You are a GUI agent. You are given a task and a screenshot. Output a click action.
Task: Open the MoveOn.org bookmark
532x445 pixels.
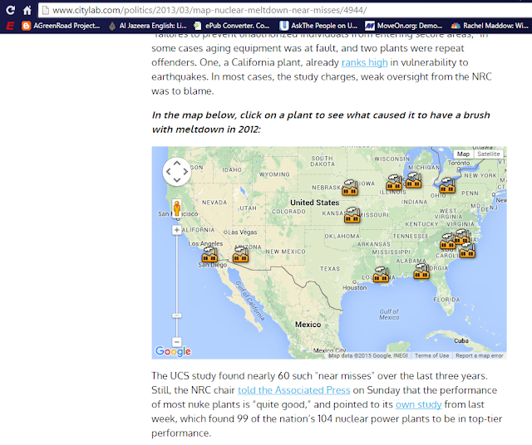[404, 26]
